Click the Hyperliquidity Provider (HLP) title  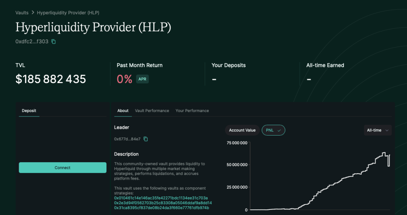point(93,27)
